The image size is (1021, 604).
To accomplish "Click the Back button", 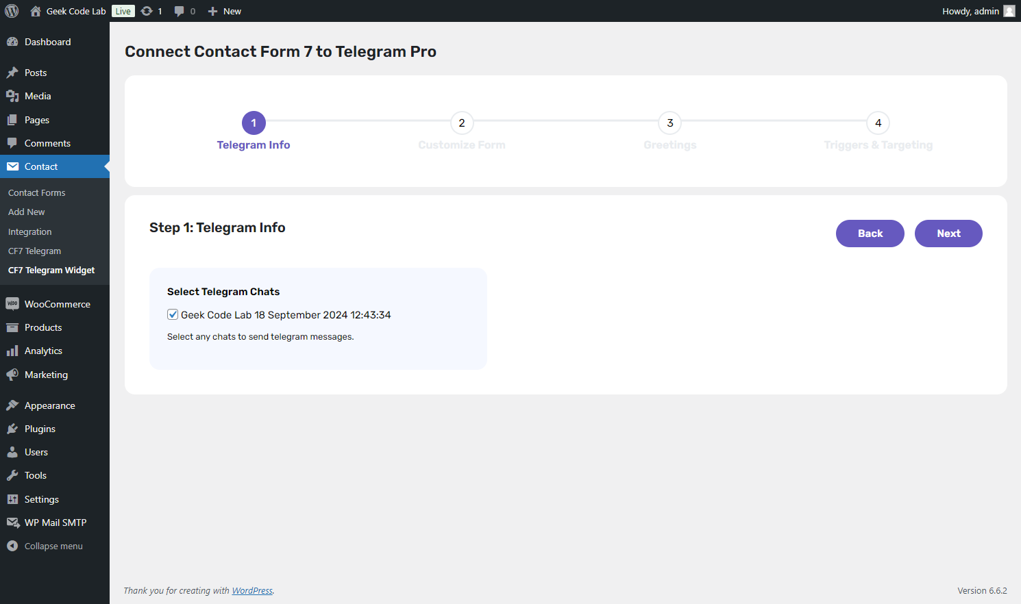I will (x=870, y=234).
